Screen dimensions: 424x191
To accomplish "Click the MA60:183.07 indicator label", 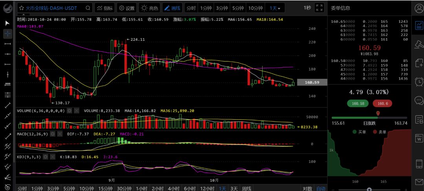I will point(30,27).
